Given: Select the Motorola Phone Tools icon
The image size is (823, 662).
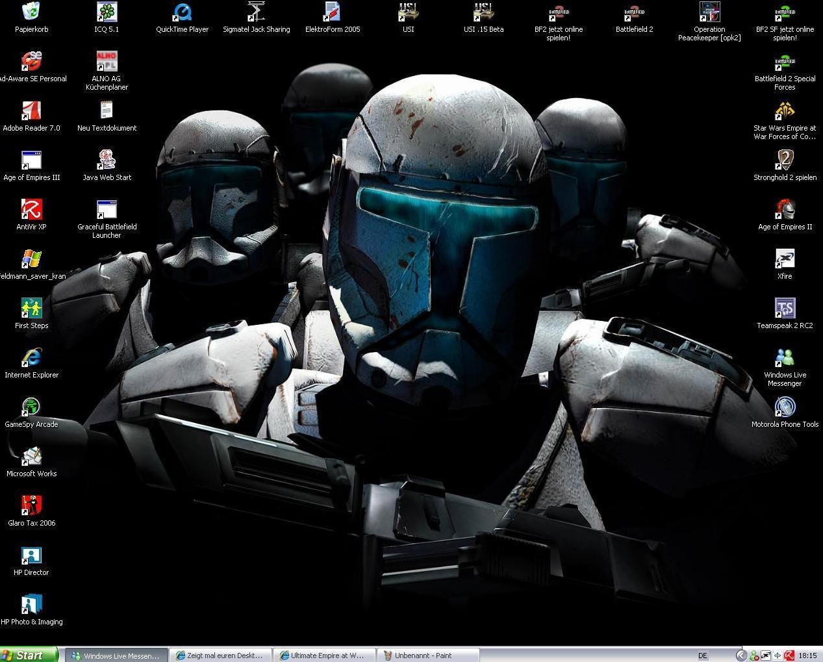Looking at the screenshot, I should pyautogui.click(x=785, y=407).
